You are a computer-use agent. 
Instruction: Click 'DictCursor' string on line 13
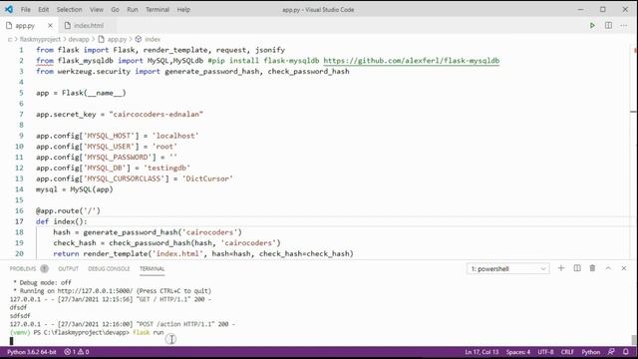[x=207, y=179]
